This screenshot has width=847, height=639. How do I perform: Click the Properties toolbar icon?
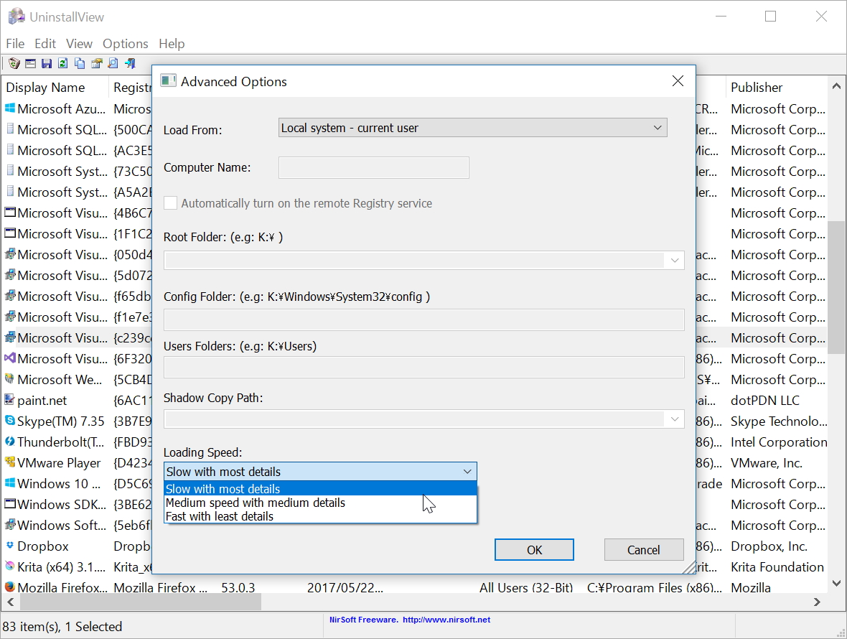pyautogui.click(x=97, y=64)
